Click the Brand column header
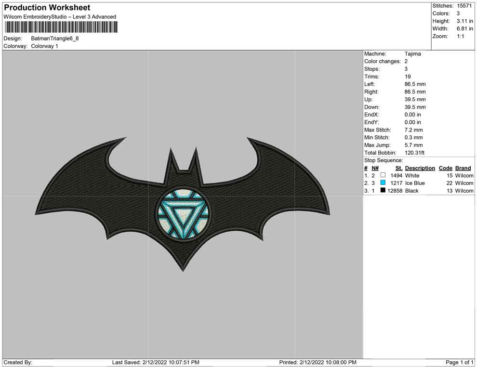477x367 pixels. coord(463,168)
